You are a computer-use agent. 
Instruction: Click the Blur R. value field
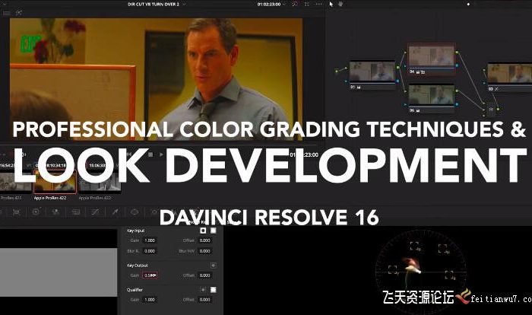tap(150, 251)
